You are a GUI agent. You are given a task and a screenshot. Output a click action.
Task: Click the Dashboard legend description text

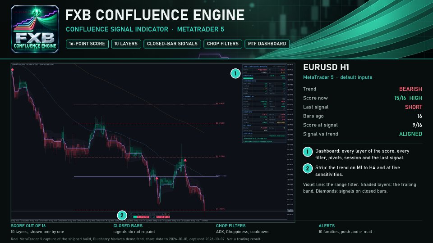(x=362, y=154)
